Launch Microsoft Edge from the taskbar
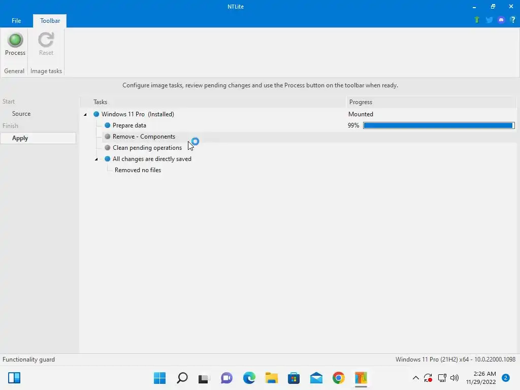The width and height of the screenshot is (520, 390). pyautogui.click(x=249, y=378)
